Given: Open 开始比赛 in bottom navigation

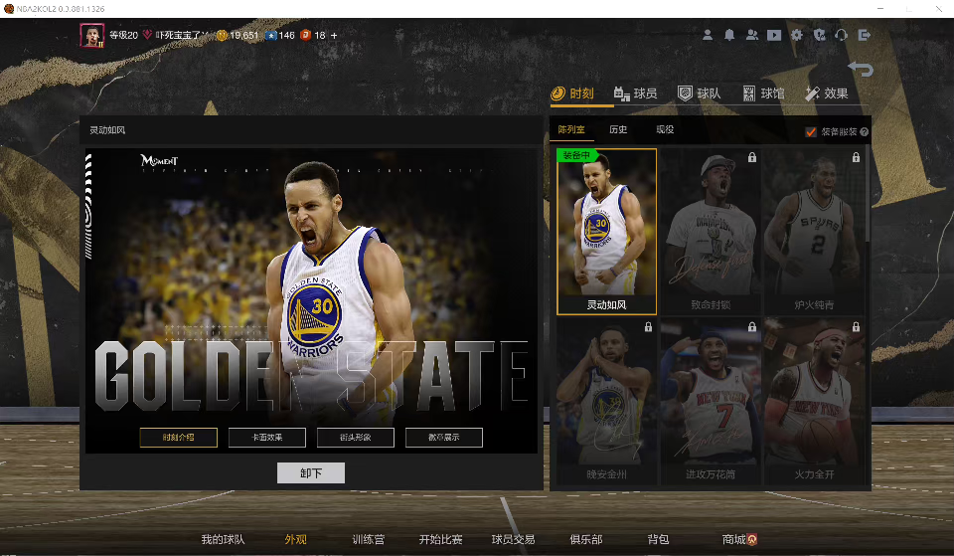Looking at the screenshot, I should pos(440,539).
